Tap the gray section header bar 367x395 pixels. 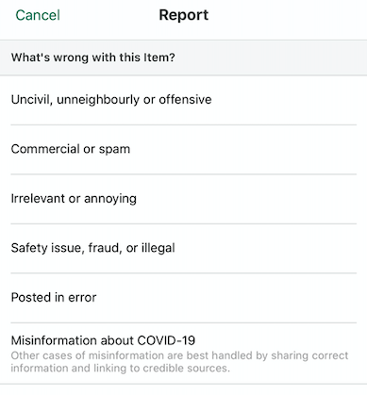point(183,58)
